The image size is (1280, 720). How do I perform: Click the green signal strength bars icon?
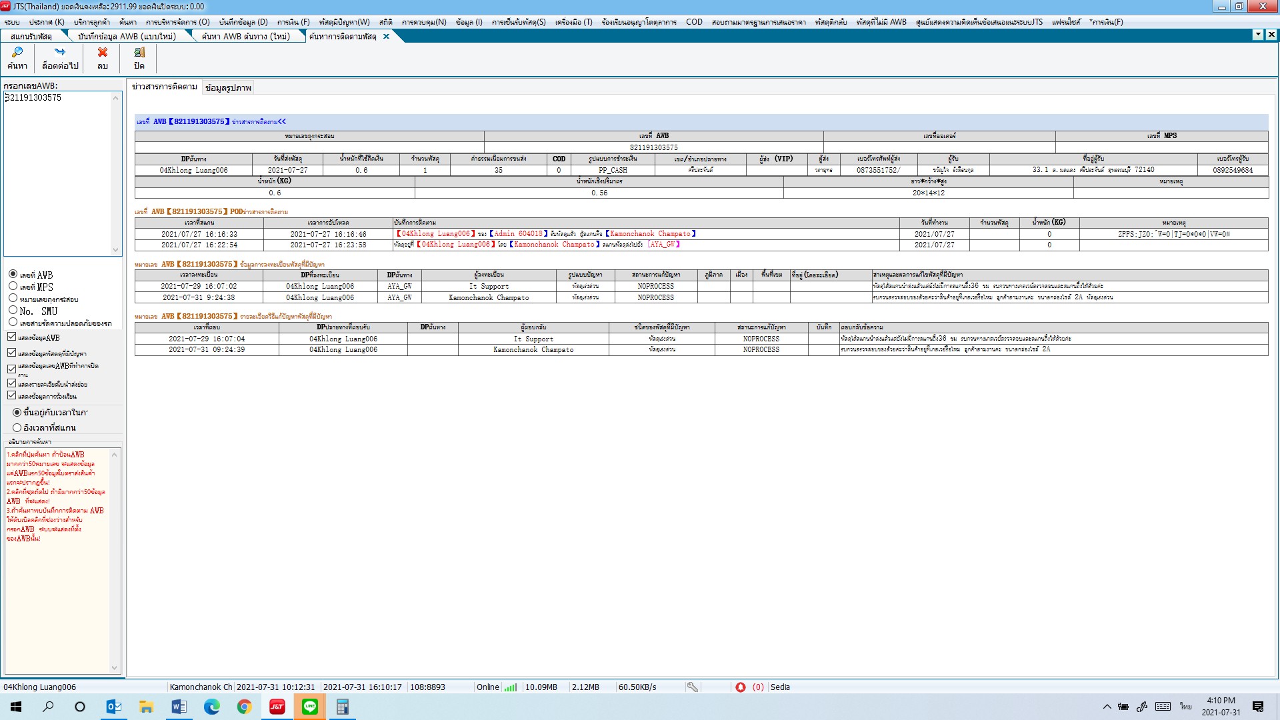click(510, 687)
